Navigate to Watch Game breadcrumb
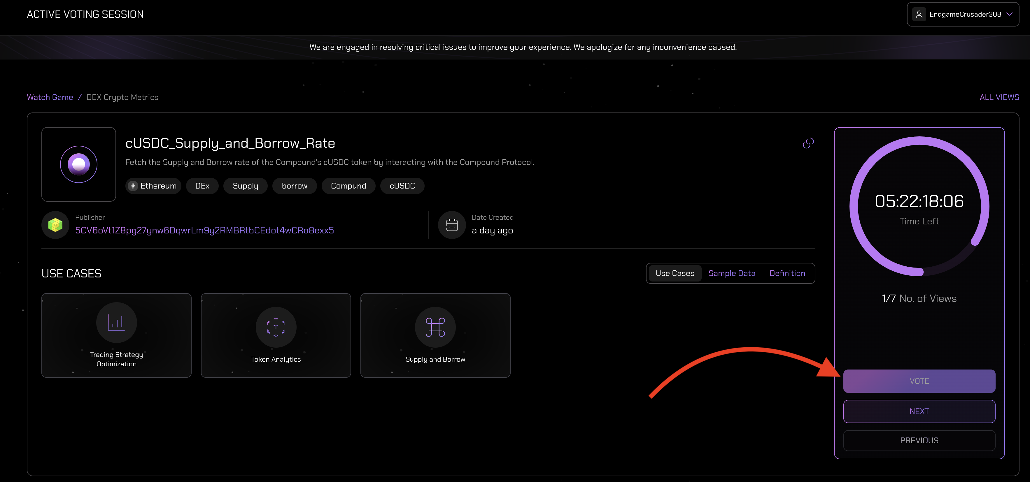Viewport: 1030px width, 482px height. coord(50,97)
